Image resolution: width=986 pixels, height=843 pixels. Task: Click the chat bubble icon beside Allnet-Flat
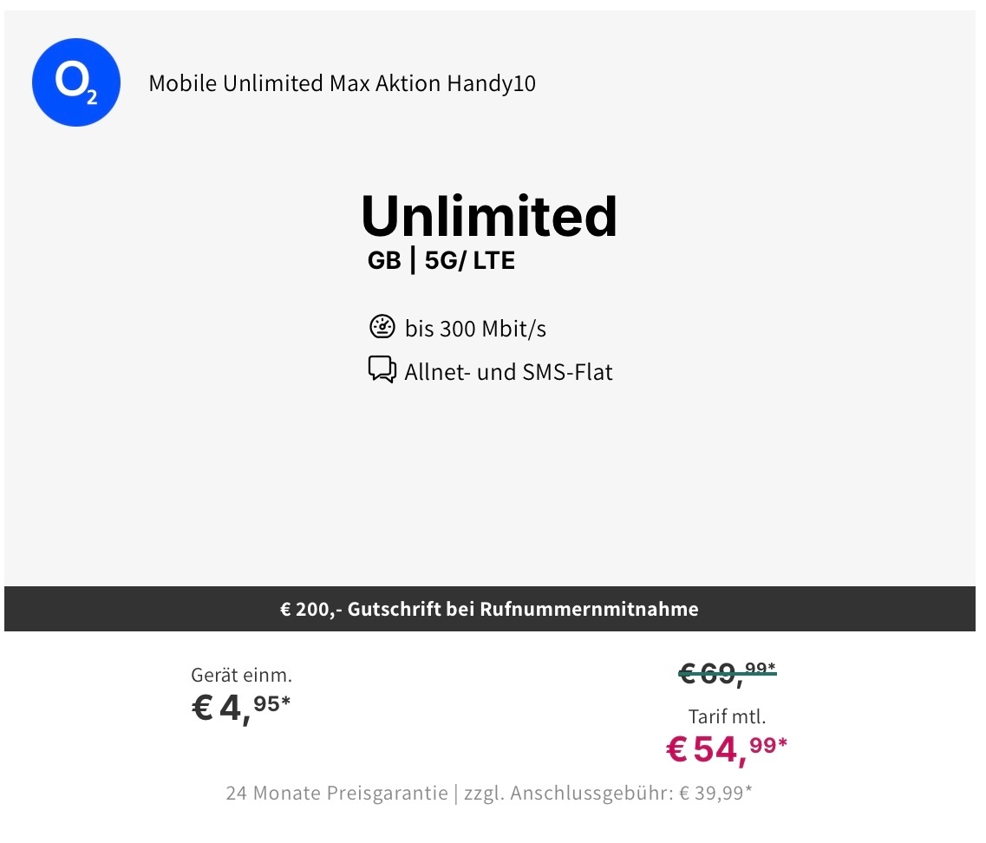coord(382,370)
